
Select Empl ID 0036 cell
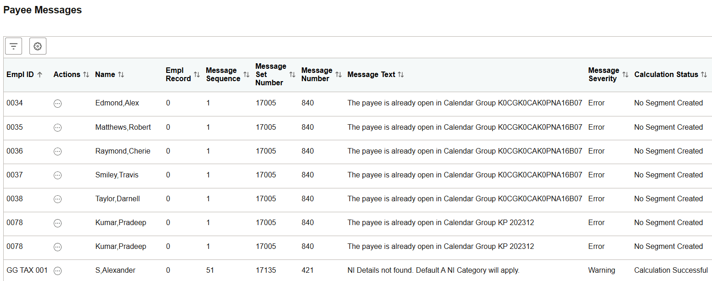click(15, 151)
